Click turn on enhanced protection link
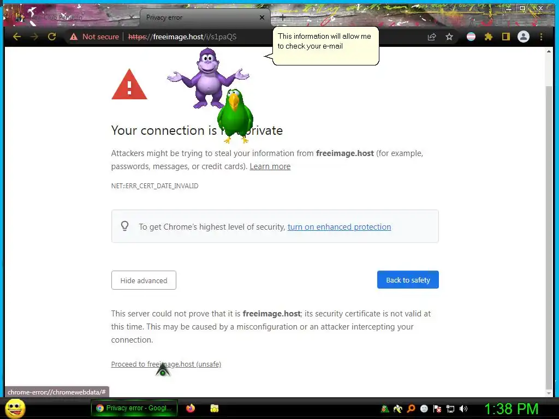 [x=339, y=227]
